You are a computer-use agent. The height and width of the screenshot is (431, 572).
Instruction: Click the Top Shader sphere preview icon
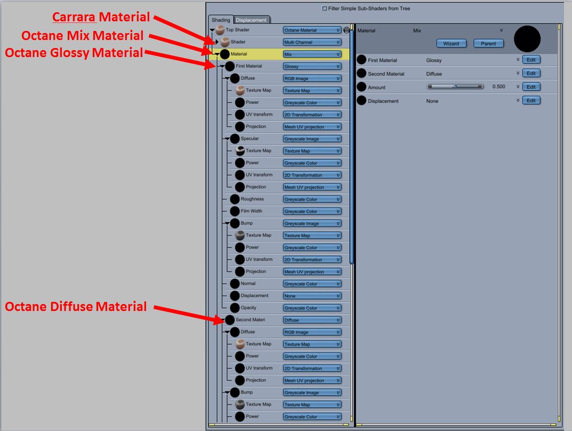click(220, 30)
